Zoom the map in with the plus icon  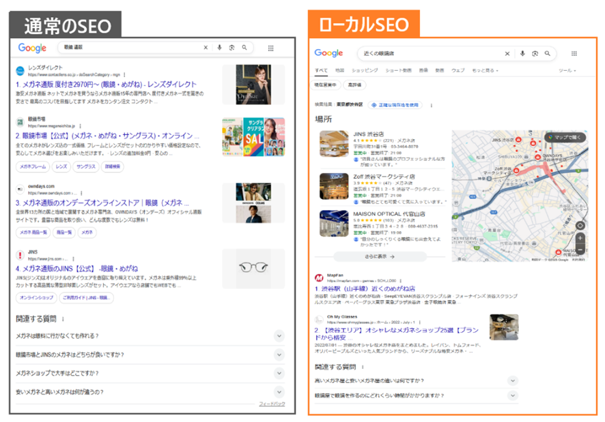[x=580, y=237]
